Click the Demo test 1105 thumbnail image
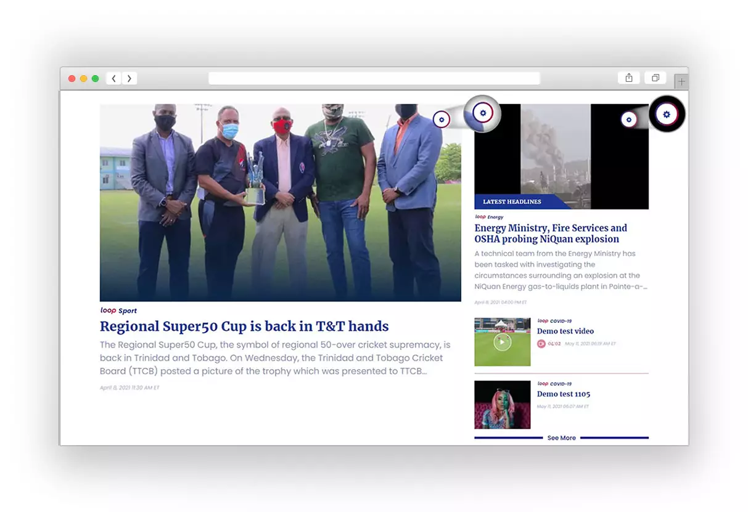748x512 pixels. click(502, 405)
